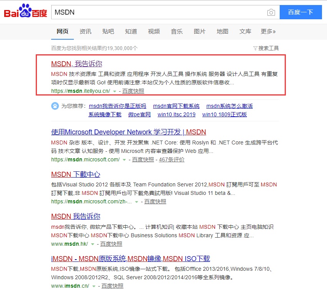Expand dropdown arrow beside www.msdn.hk/
This screenshot has width=327, height=290.
tap(93, 244)
